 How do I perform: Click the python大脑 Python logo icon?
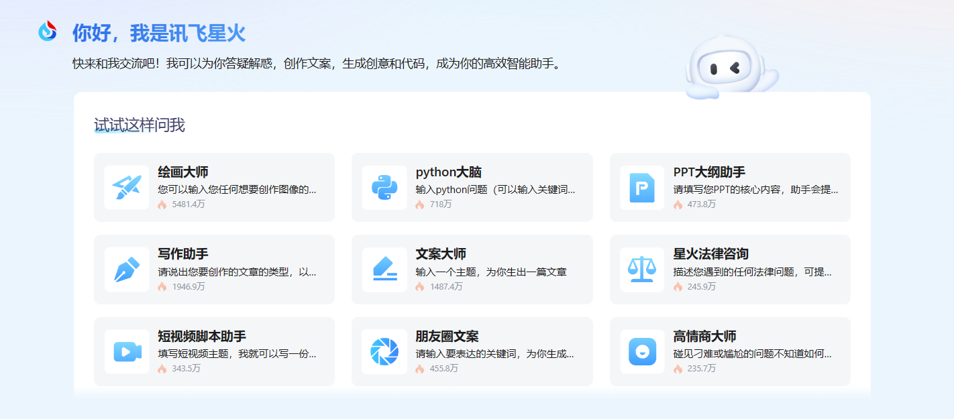coord(384,187)
